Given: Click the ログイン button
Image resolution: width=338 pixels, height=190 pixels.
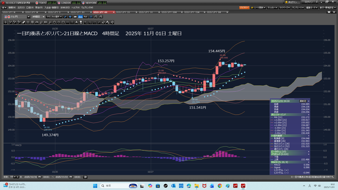Looking at the screenshot, I should [x=309, y=2].
